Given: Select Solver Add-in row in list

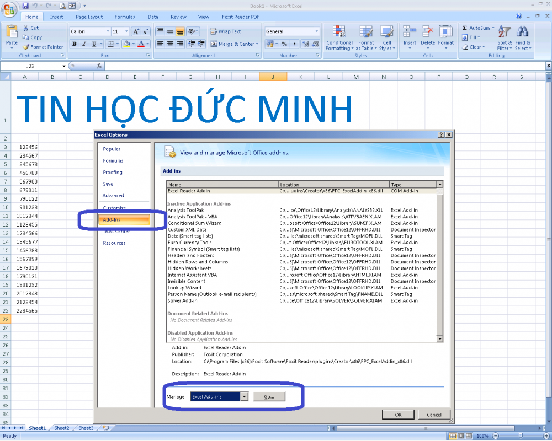Looking at the screenshot, I should [301, 301].
